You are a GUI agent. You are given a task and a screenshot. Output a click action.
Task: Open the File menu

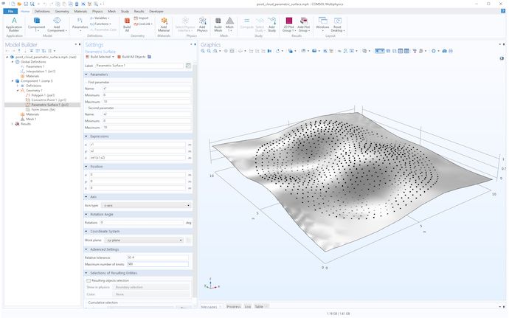[10, 11]
